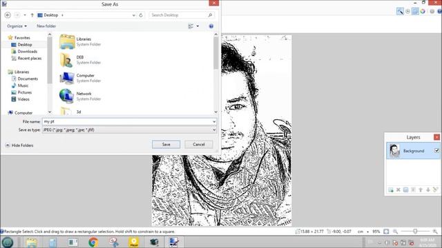Expand the File name history dropdown
The height and width of the screenshot is (248, 442).
point(214,121)
